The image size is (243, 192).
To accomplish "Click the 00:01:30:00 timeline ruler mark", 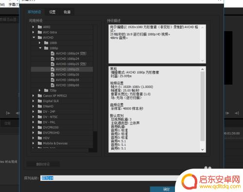I will point(232,134).
